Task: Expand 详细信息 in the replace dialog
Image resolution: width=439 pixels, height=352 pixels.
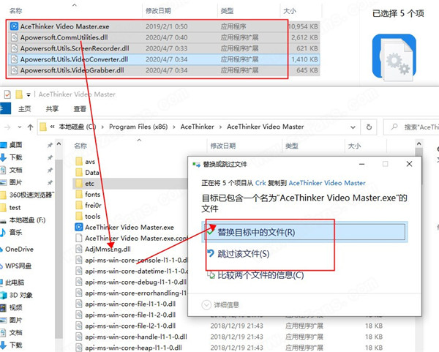Action: point(221,304)
